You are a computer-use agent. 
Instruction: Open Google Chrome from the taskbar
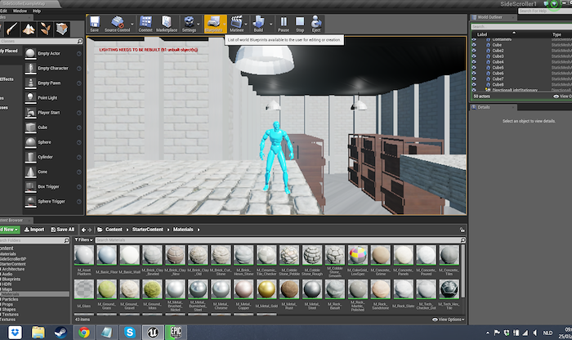tap(84, 333)
